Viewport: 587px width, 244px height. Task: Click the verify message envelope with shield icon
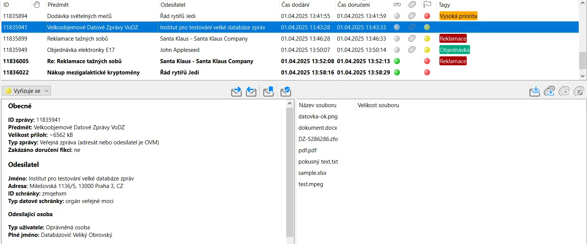(x=285, y=91)
